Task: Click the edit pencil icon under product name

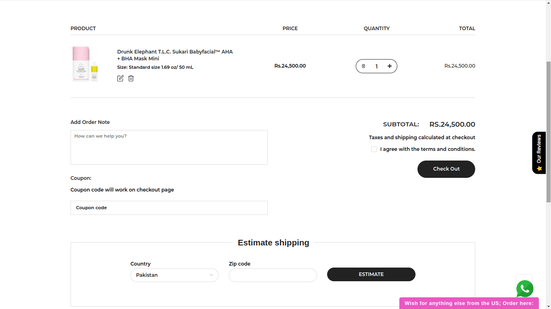Action: pyautogui.click(x=120, y=78)
